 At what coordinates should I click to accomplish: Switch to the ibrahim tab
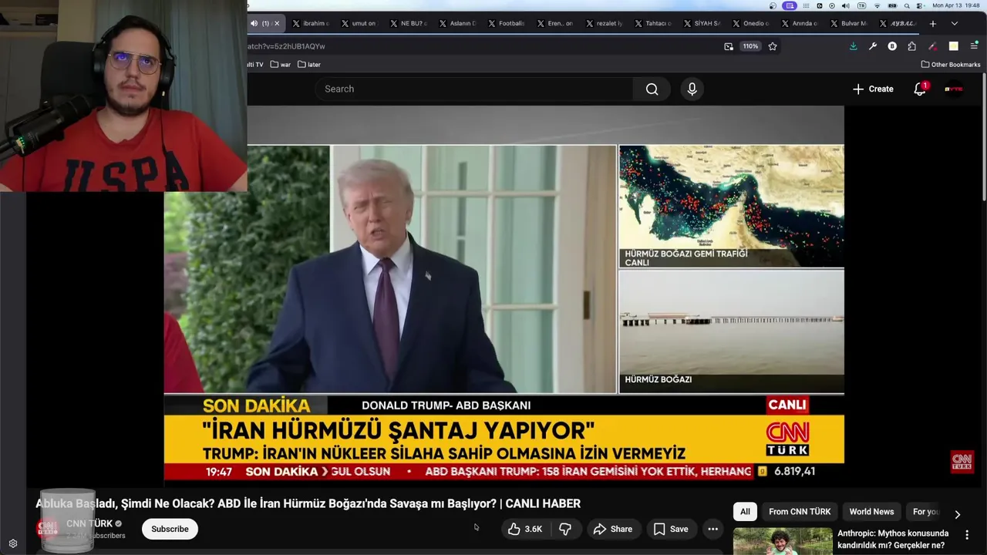pos(309,24)
